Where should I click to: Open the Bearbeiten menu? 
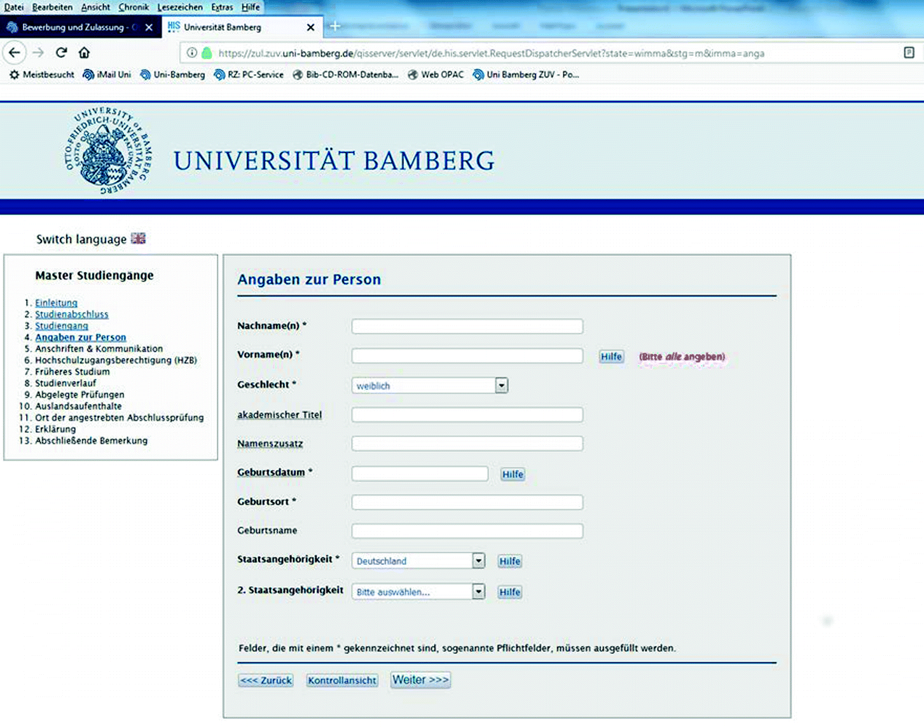[x=52, y=7]
